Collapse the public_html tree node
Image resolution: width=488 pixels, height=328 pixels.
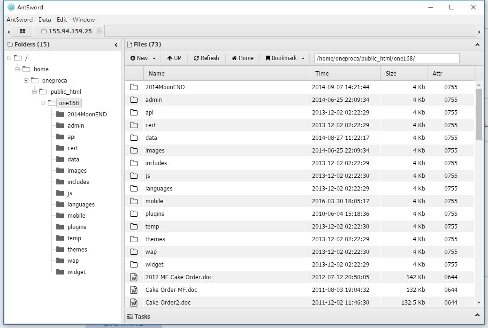(x=35, y=92)
